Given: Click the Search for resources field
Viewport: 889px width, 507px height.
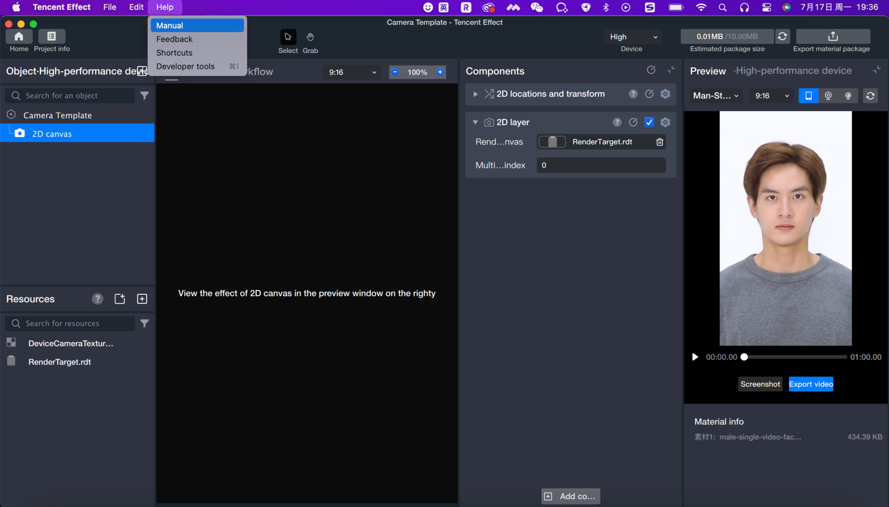Looking at the screenshot, I should 70,323.
